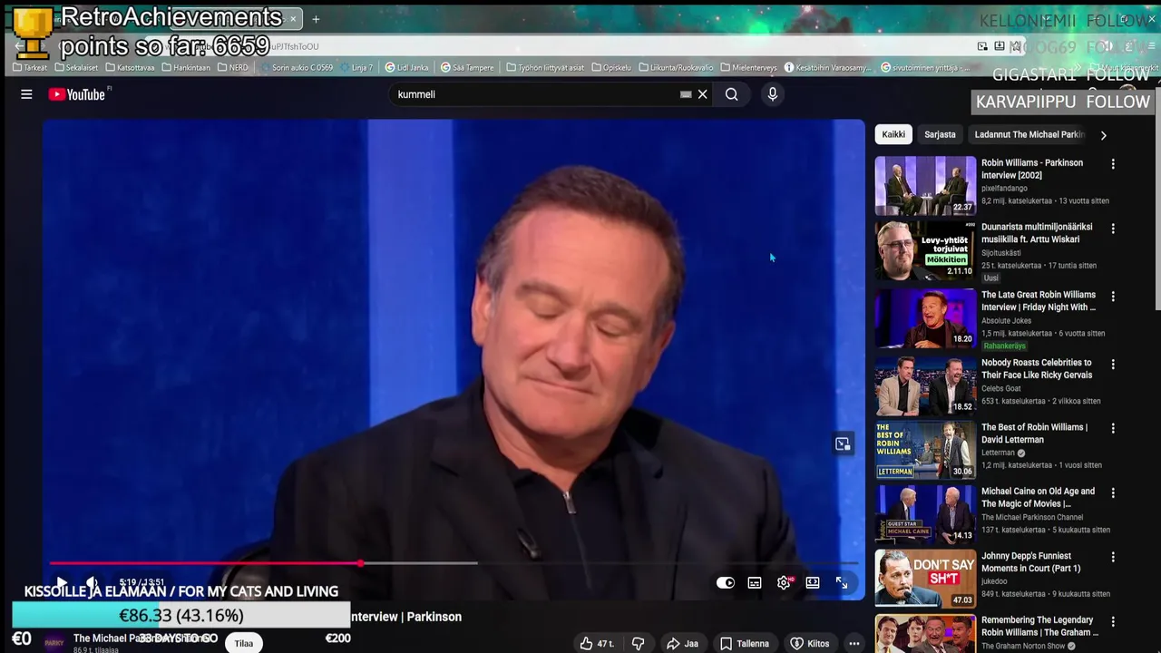Viewport: 1161px width, 653px height.
Task: Open 'Johnny Depp's Funniest Moments in Court' title
Action: (x=1031, y=561)
